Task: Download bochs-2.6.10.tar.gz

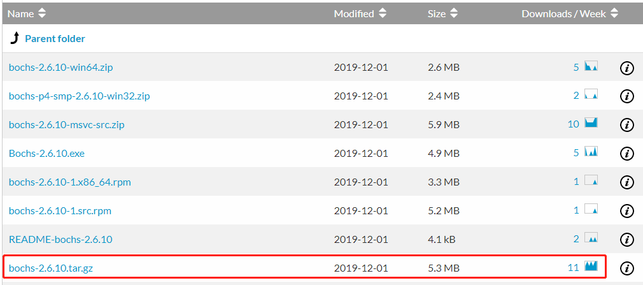Action: (51, 268)
